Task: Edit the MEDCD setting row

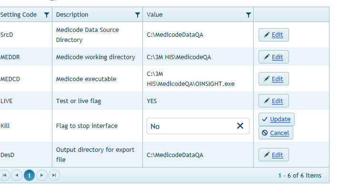Action: click(x=273, y=79)
